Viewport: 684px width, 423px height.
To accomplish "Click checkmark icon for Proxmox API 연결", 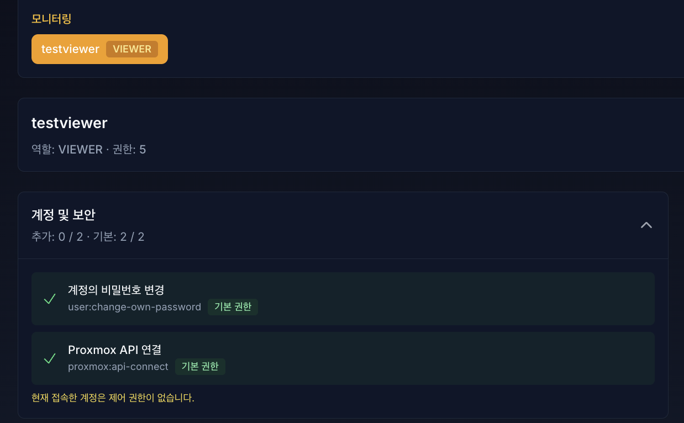I will (x=50, y=358).
